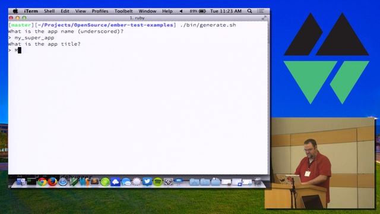
Task: Open Messages from the Dock
Action: (126, 182)
